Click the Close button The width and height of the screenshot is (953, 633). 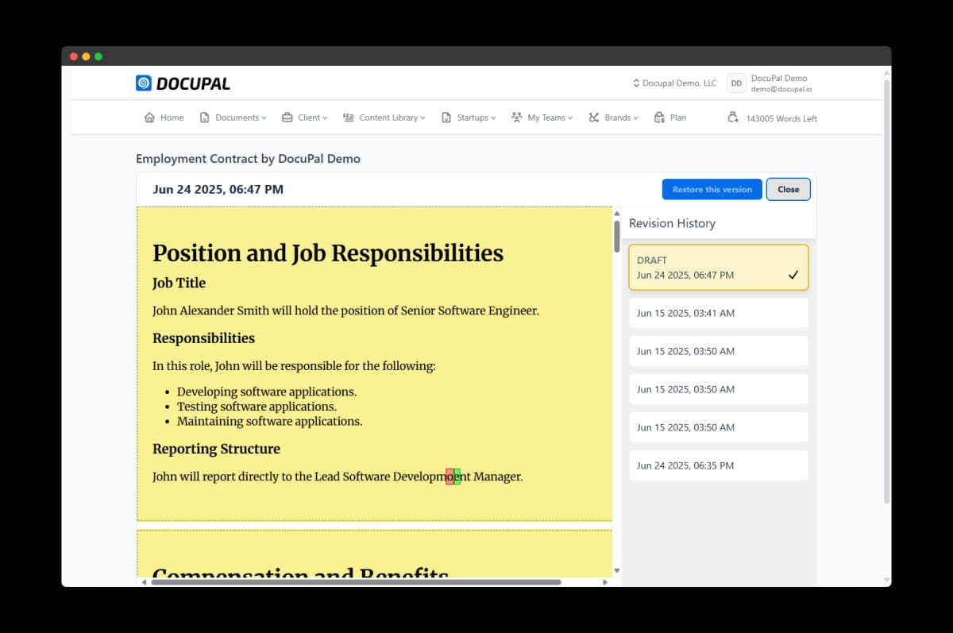coord(788,190)
